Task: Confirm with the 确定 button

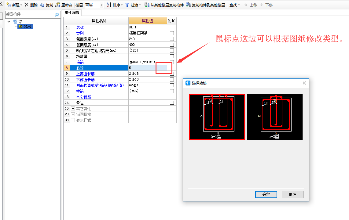Action: pyautogui.click(x=266, y=194)
